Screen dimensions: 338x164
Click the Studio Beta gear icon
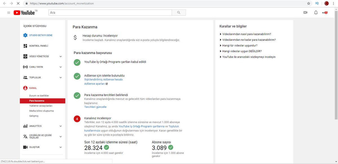pyautogui.click(x=25, y=35)
